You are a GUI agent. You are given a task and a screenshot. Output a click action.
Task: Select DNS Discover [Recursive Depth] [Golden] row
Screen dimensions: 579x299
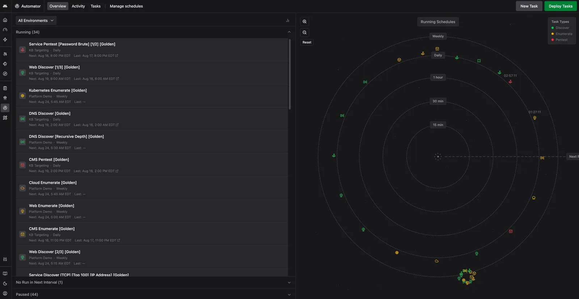point(152,142)
